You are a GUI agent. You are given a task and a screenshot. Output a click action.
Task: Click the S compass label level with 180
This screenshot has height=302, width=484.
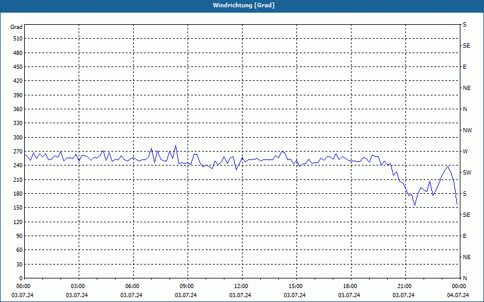[465, 194]
